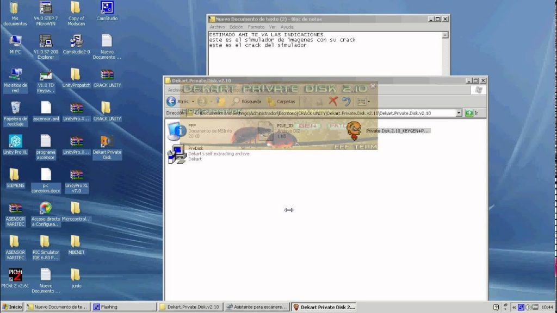This screenshot has height=313, width=557.
Task: Open Formato menu in Bloc de notas
Action: (256, 27)
